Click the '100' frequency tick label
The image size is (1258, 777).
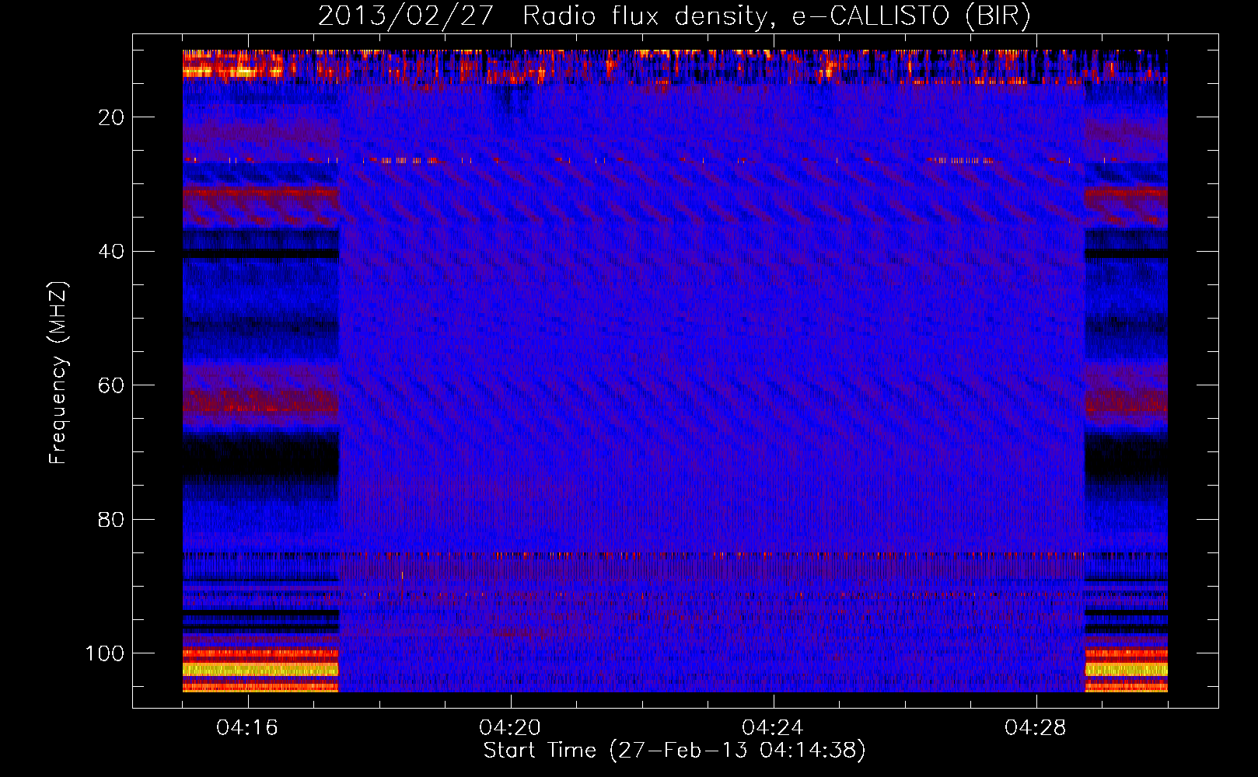(x=105, y=653)
